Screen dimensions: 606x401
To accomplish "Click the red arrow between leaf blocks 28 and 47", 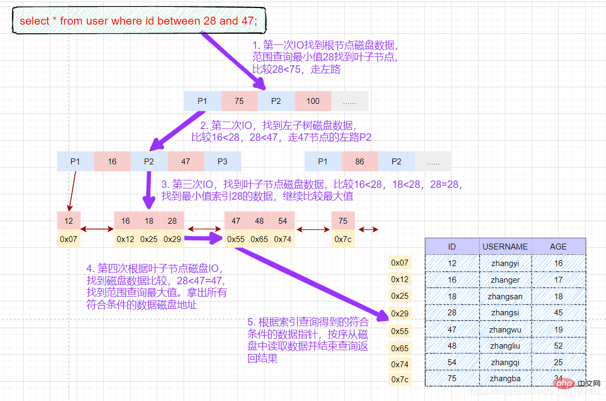I will [205, 229].
